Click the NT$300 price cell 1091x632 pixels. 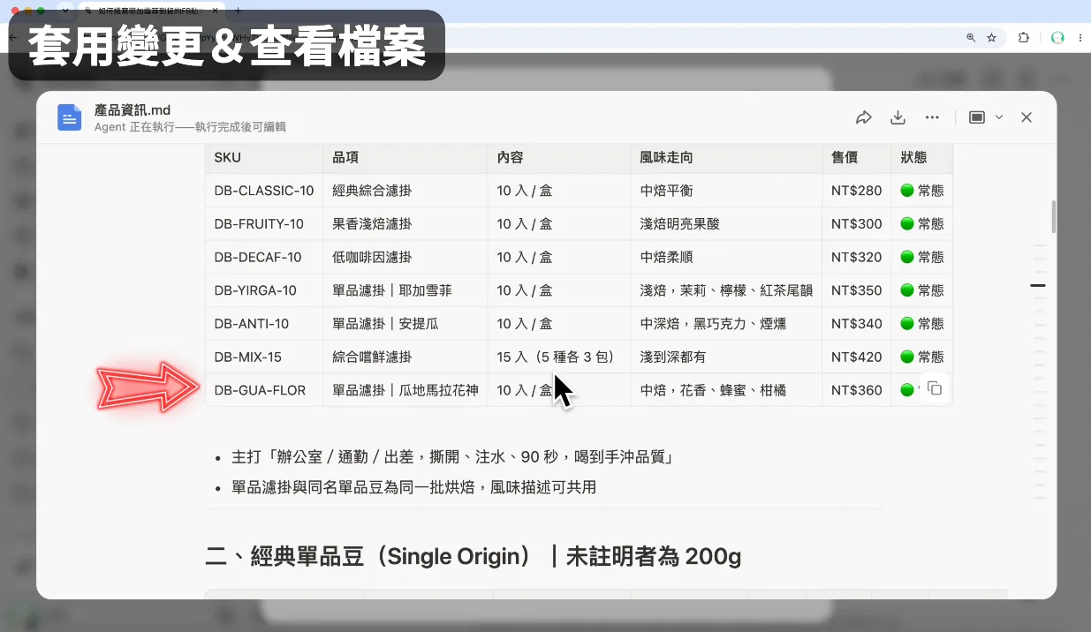[857, 224]
